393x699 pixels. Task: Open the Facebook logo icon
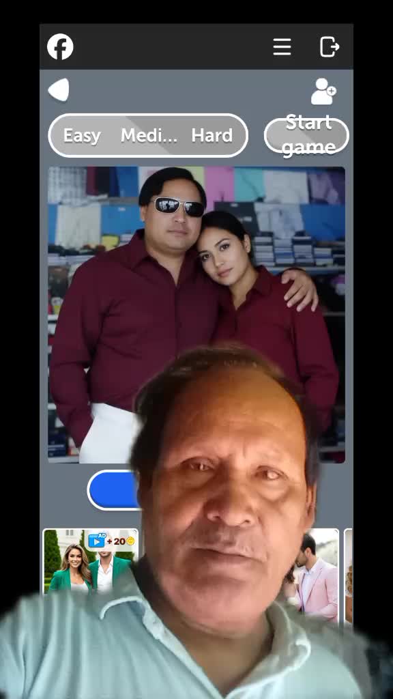point(60,47)
